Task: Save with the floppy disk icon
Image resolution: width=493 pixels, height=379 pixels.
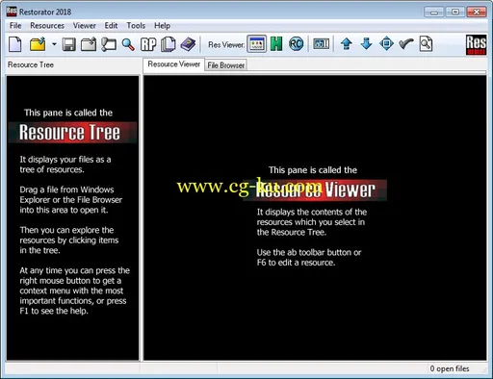Action: (x=68, y=44)
